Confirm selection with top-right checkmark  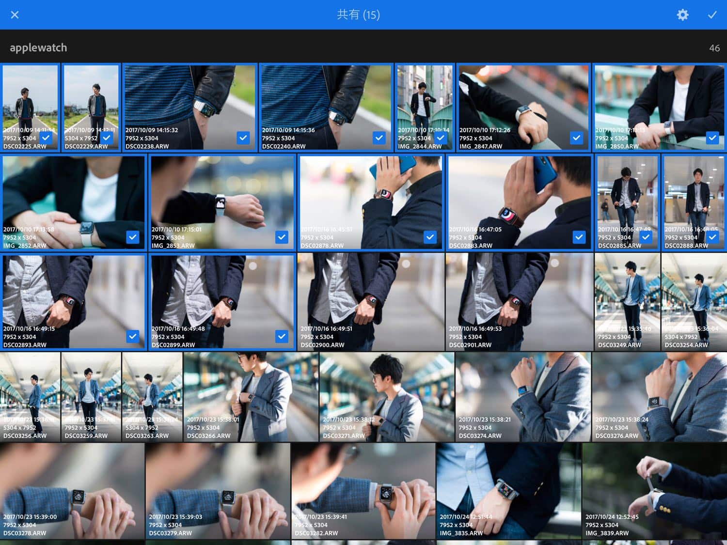(x=711, y=15)
